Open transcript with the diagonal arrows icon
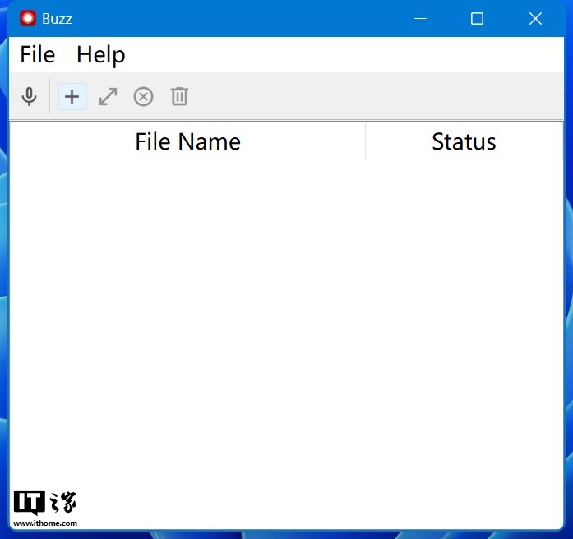 pos(108,97)
